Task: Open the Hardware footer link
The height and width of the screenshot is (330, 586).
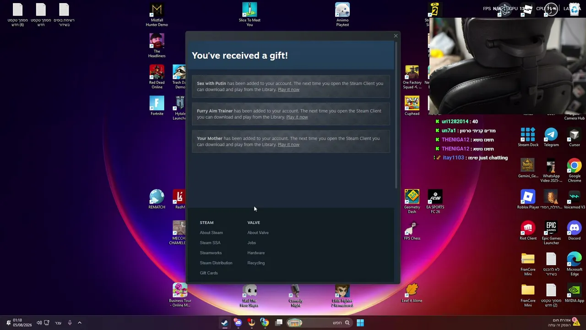Action: pyautogui.click(x=256, y=253)
